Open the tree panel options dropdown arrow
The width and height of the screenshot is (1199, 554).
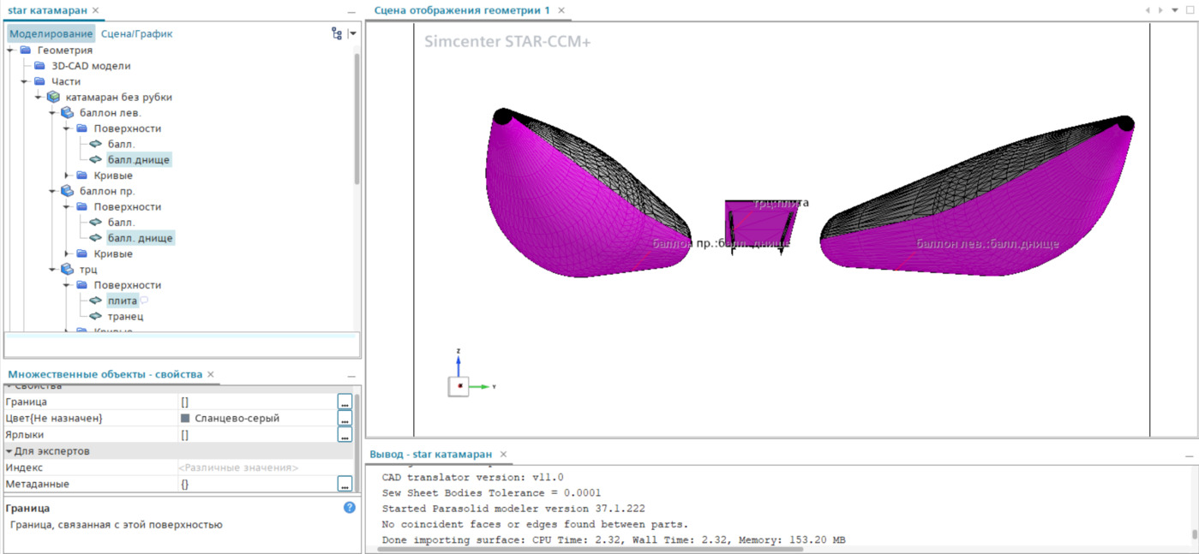[x=352, y=33]
